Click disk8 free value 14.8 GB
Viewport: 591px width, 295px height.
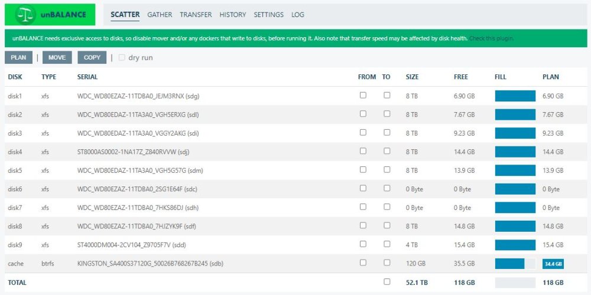[x=465, y=227]
